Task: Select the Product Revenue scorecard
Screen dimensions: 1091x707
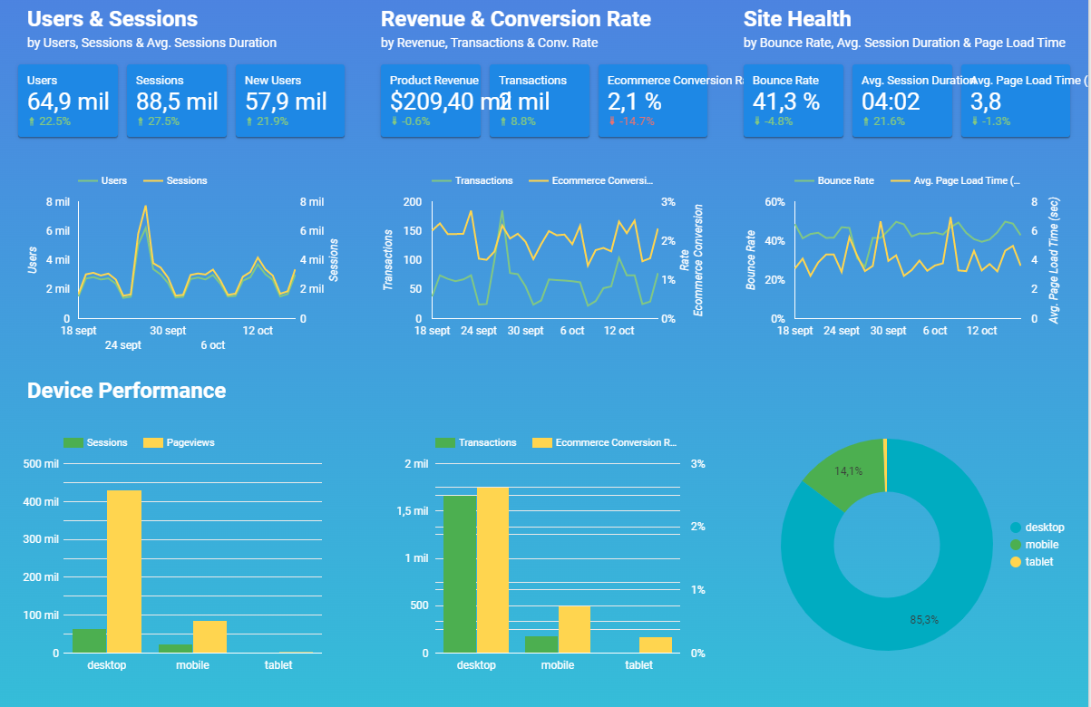Action: 431,101
